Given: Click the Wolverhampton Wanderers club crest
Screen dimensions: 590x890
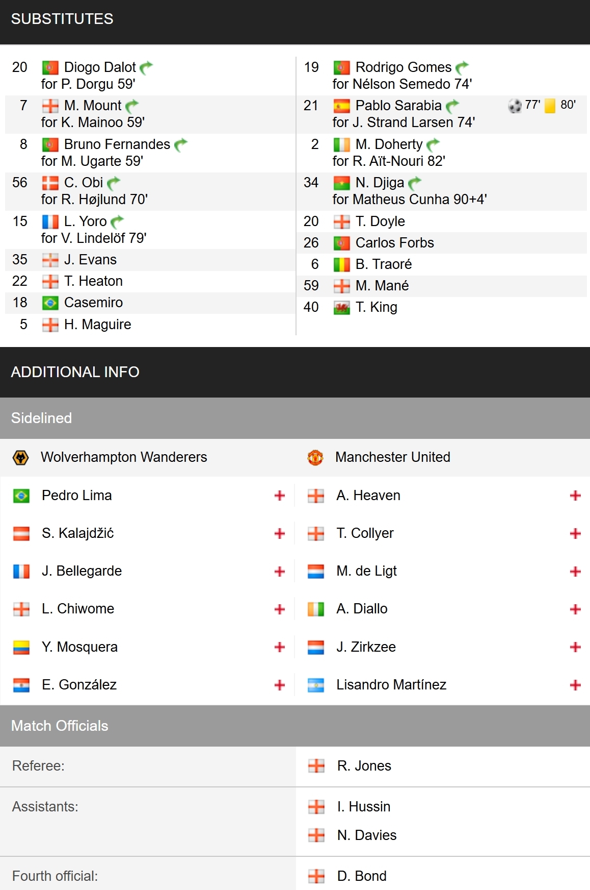Looking at the screenshot, I should pyautogui.click(x=20, y=457).
